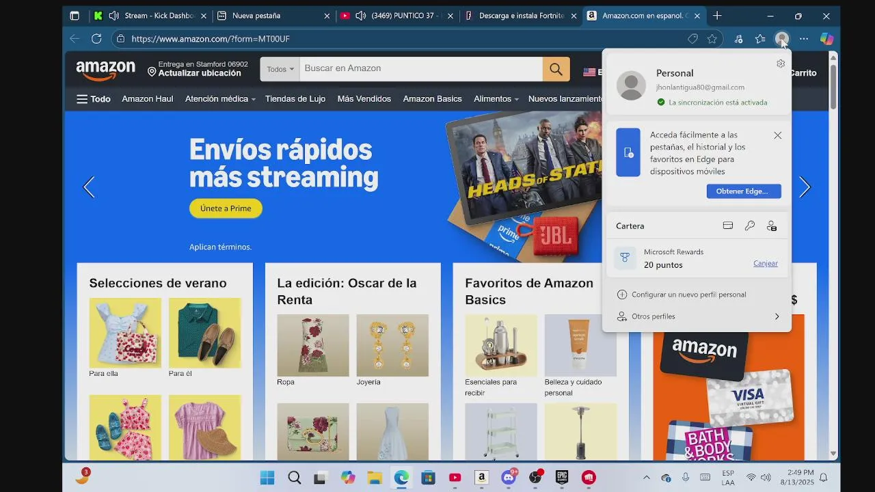The height and width of the screenshot is (492, 875).
Task: Expand Otros perfiles submenu
Action: coord(699,316)
